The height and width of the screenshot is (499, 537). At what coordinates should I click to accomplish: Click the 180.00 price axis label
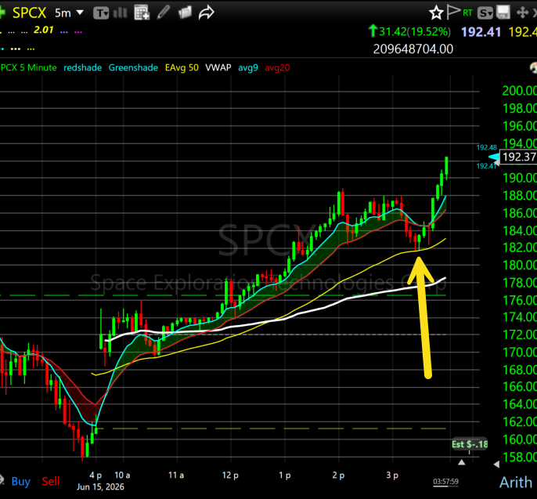[x=519, y=265]
